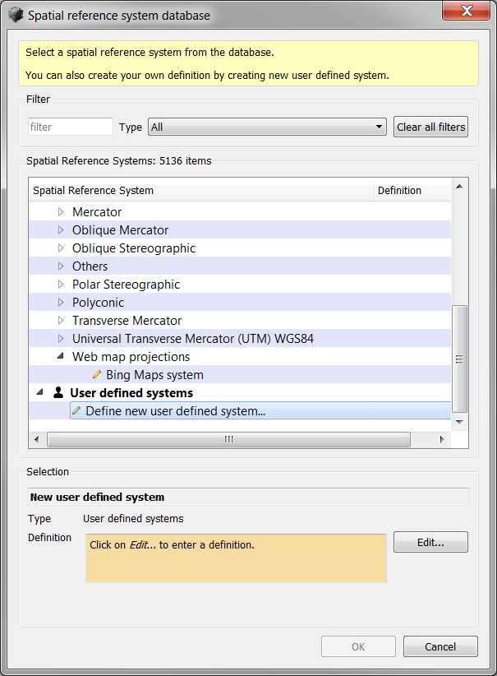Click the Clear all filters button
The width and height of the screenshot is (497, 676).
click(x=430, y=127)
